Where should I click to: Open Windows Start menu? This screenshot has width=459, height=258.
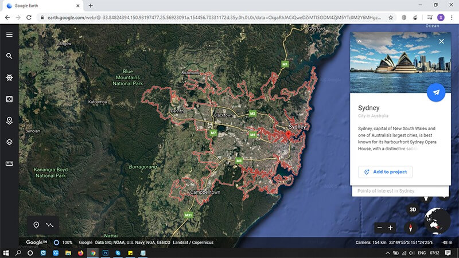tap(6, 253)
